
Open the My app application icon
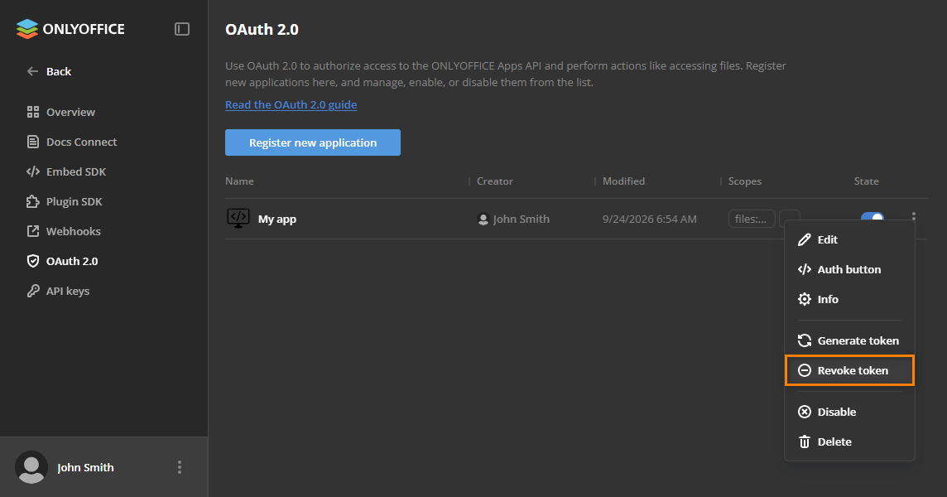coord(238,219)
